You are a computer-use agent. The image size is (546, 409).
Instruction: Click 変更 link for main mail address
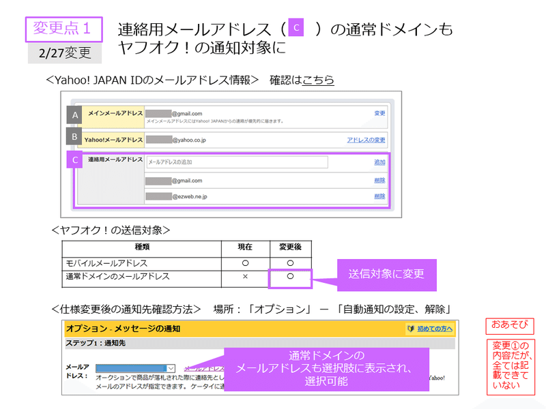(x=379, y=113)
